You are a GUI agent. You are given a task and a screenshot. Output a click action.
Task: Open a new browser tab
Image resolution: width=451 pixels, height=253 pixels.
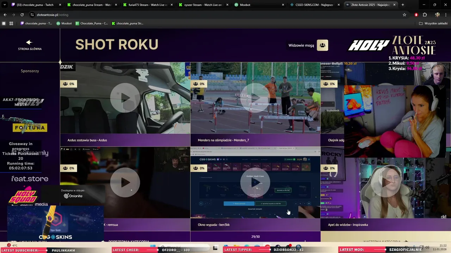[x=403, y=5]
